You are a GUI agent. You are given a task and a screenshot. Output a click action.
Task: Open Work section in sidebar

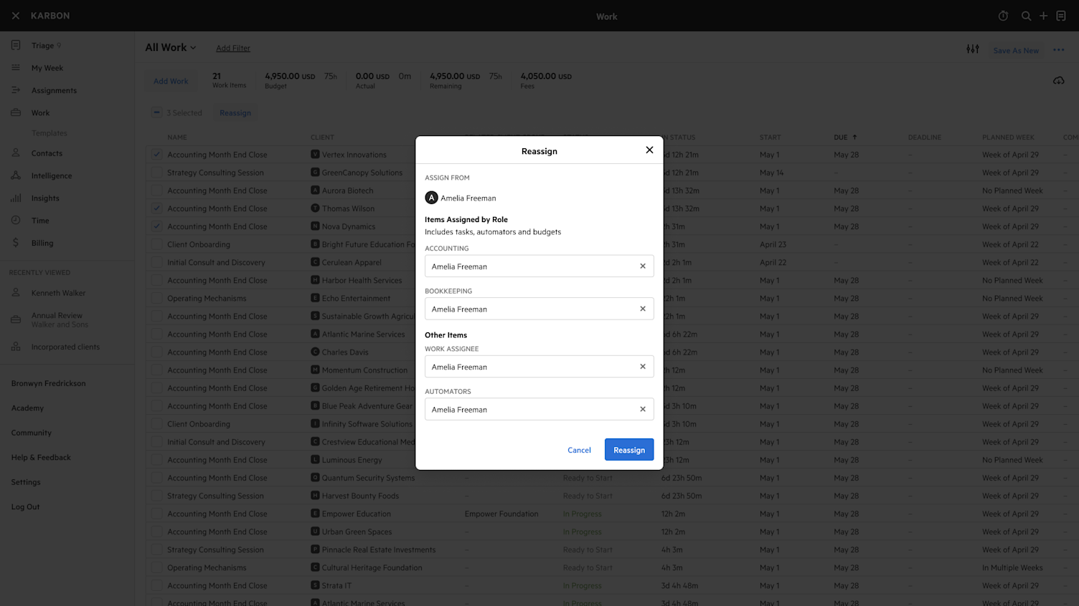point(40,112)
